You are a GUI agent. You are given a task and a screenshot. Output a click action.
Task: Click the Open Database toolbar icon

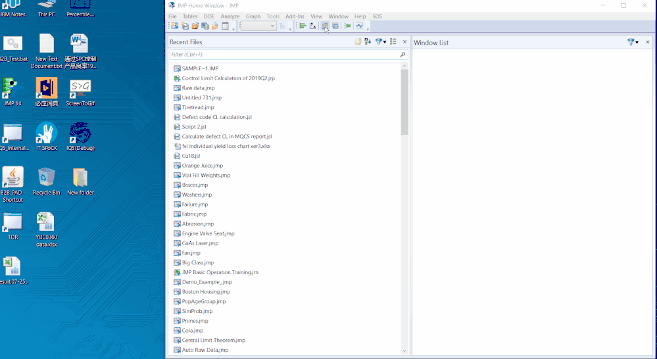[205, 26]
